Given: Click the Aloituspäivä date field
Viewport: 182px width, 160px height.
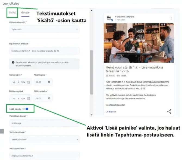Looking at the screenshot, I should (x=20, y=82).
